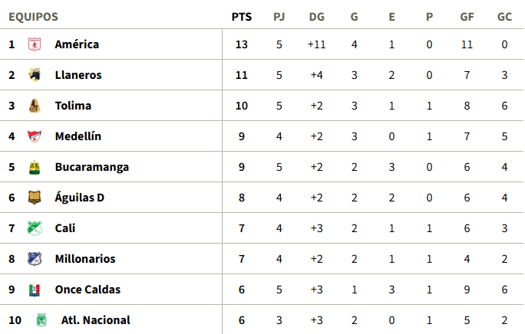525x334 pixels.
Task: Sort table by PTS column header
Action: (242, 17)
